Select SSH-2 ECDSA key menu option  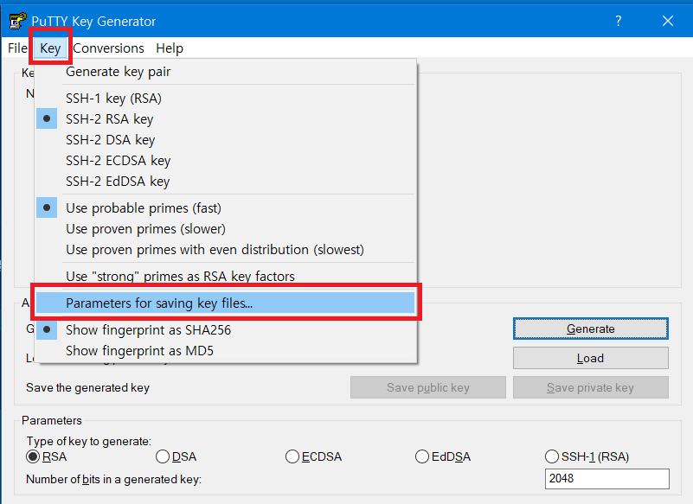[226, 160]
